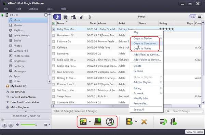Click the stop button in the player
The width and height of the screenshot is (205, 135).
tap(11, 125)
